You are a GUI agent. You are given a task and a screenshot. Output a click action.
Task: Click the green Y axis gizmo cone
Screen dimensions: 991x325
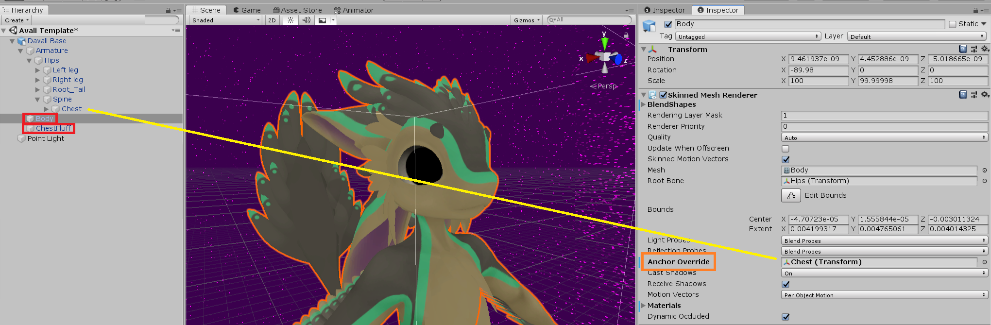tap(605, 43)
